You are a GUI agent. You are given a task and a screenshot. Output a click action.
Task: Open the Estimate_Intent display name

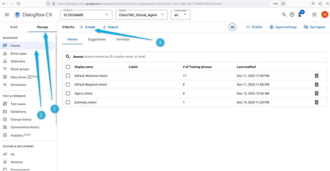(85, 102)
